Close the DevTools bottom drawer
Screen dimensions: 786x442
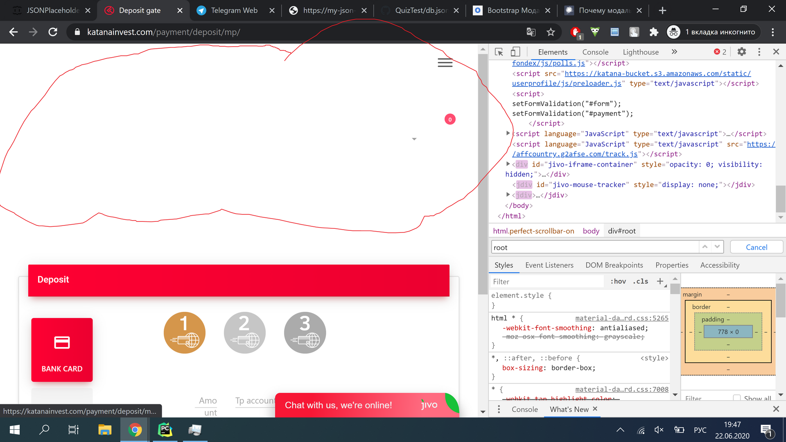776,409
